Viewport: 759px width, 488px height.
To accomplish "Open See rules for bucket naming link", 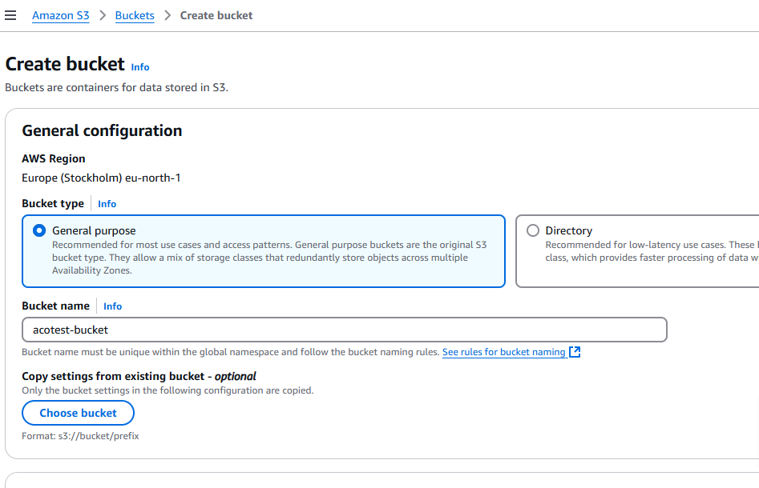I will 504,352.
